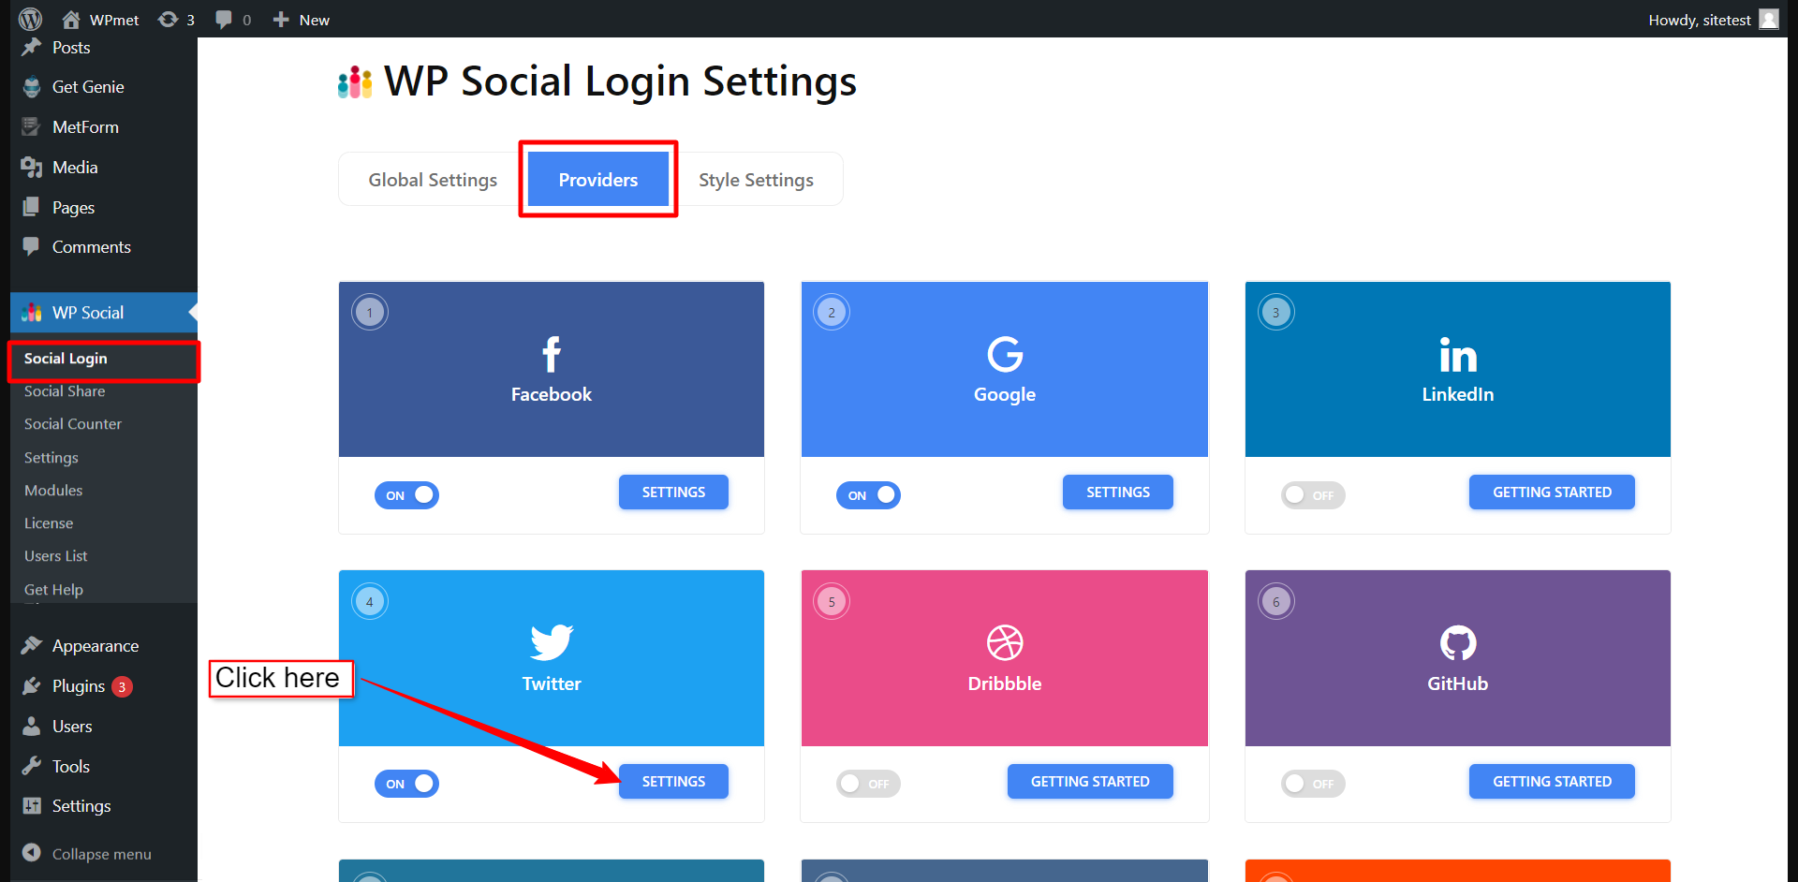This screenshot has height=882, width=1798.
Task: Click the plus New icon
Action: (x=280, y=19)
